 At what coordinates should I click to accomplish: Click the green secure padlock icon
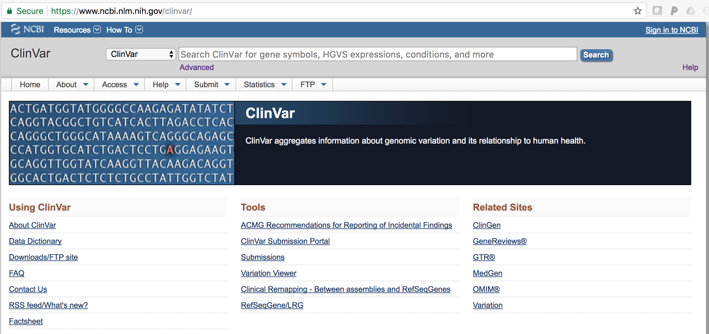click(9, 11)
